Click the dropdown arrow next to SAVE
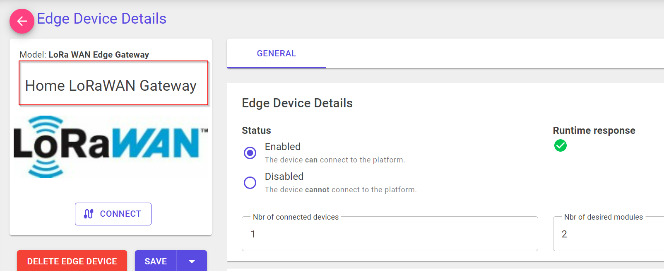 (x=191, y=261)
